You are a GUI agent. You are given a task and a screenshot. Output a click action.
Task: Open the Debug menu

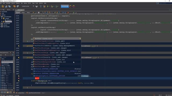tap(25, 3)
